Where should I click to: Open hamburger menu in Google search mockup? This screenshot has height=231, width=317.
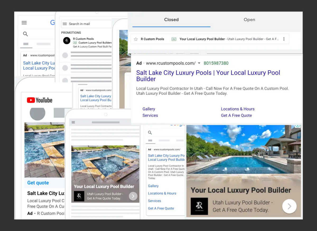coord(24,23)
